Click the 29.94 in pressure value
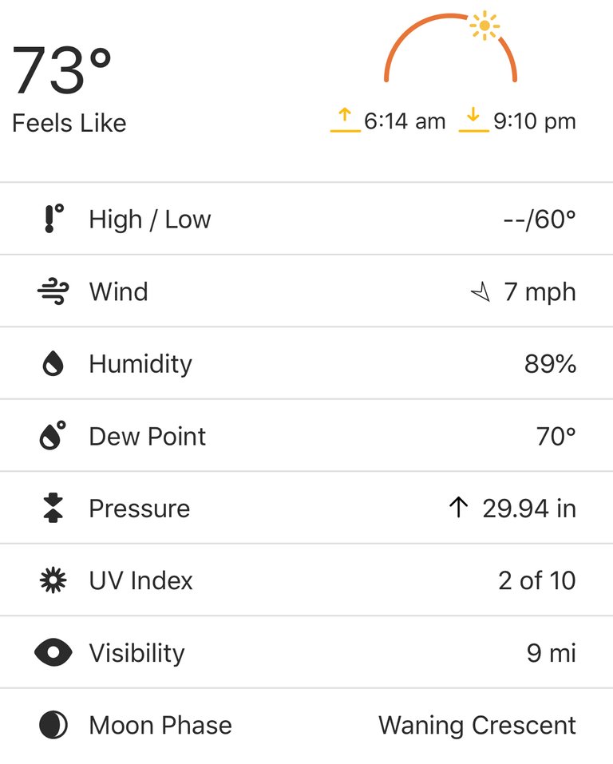 click(529, 509)
